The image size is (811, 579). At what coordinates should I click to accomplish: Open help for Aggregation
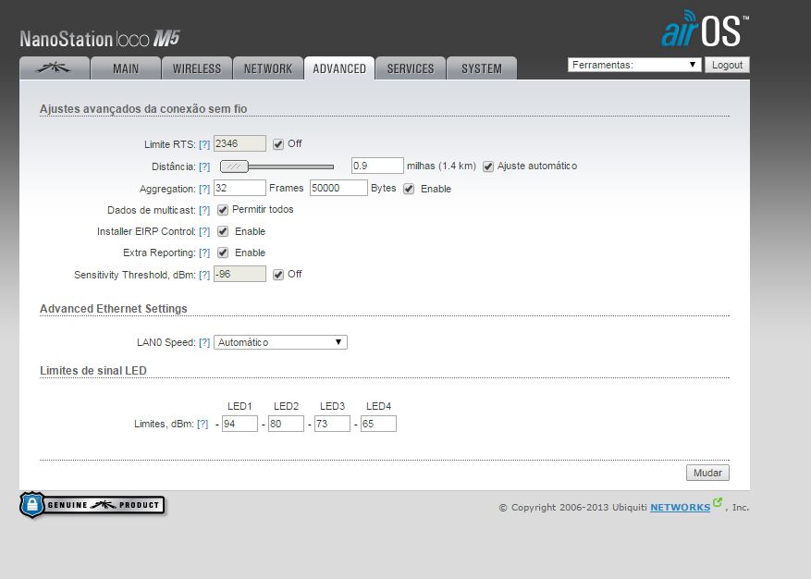click(x=204, y=189)
